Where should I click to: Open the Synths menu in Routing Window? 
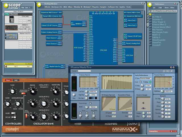(x=122, y=7)
